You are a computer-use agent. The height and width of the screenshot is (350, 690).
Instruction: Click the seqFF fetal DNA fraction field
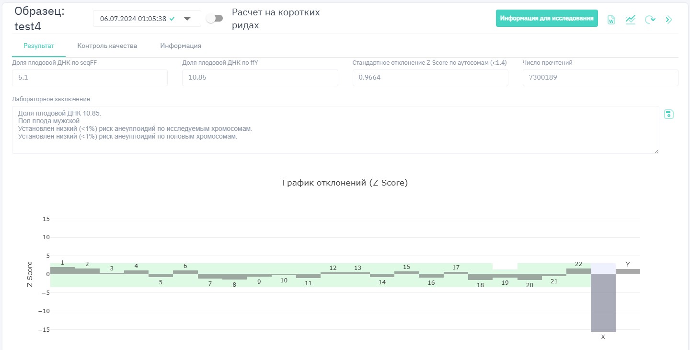click(90, 78)
